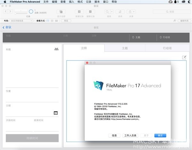Click the 编辑布局 button

(184, 21)
